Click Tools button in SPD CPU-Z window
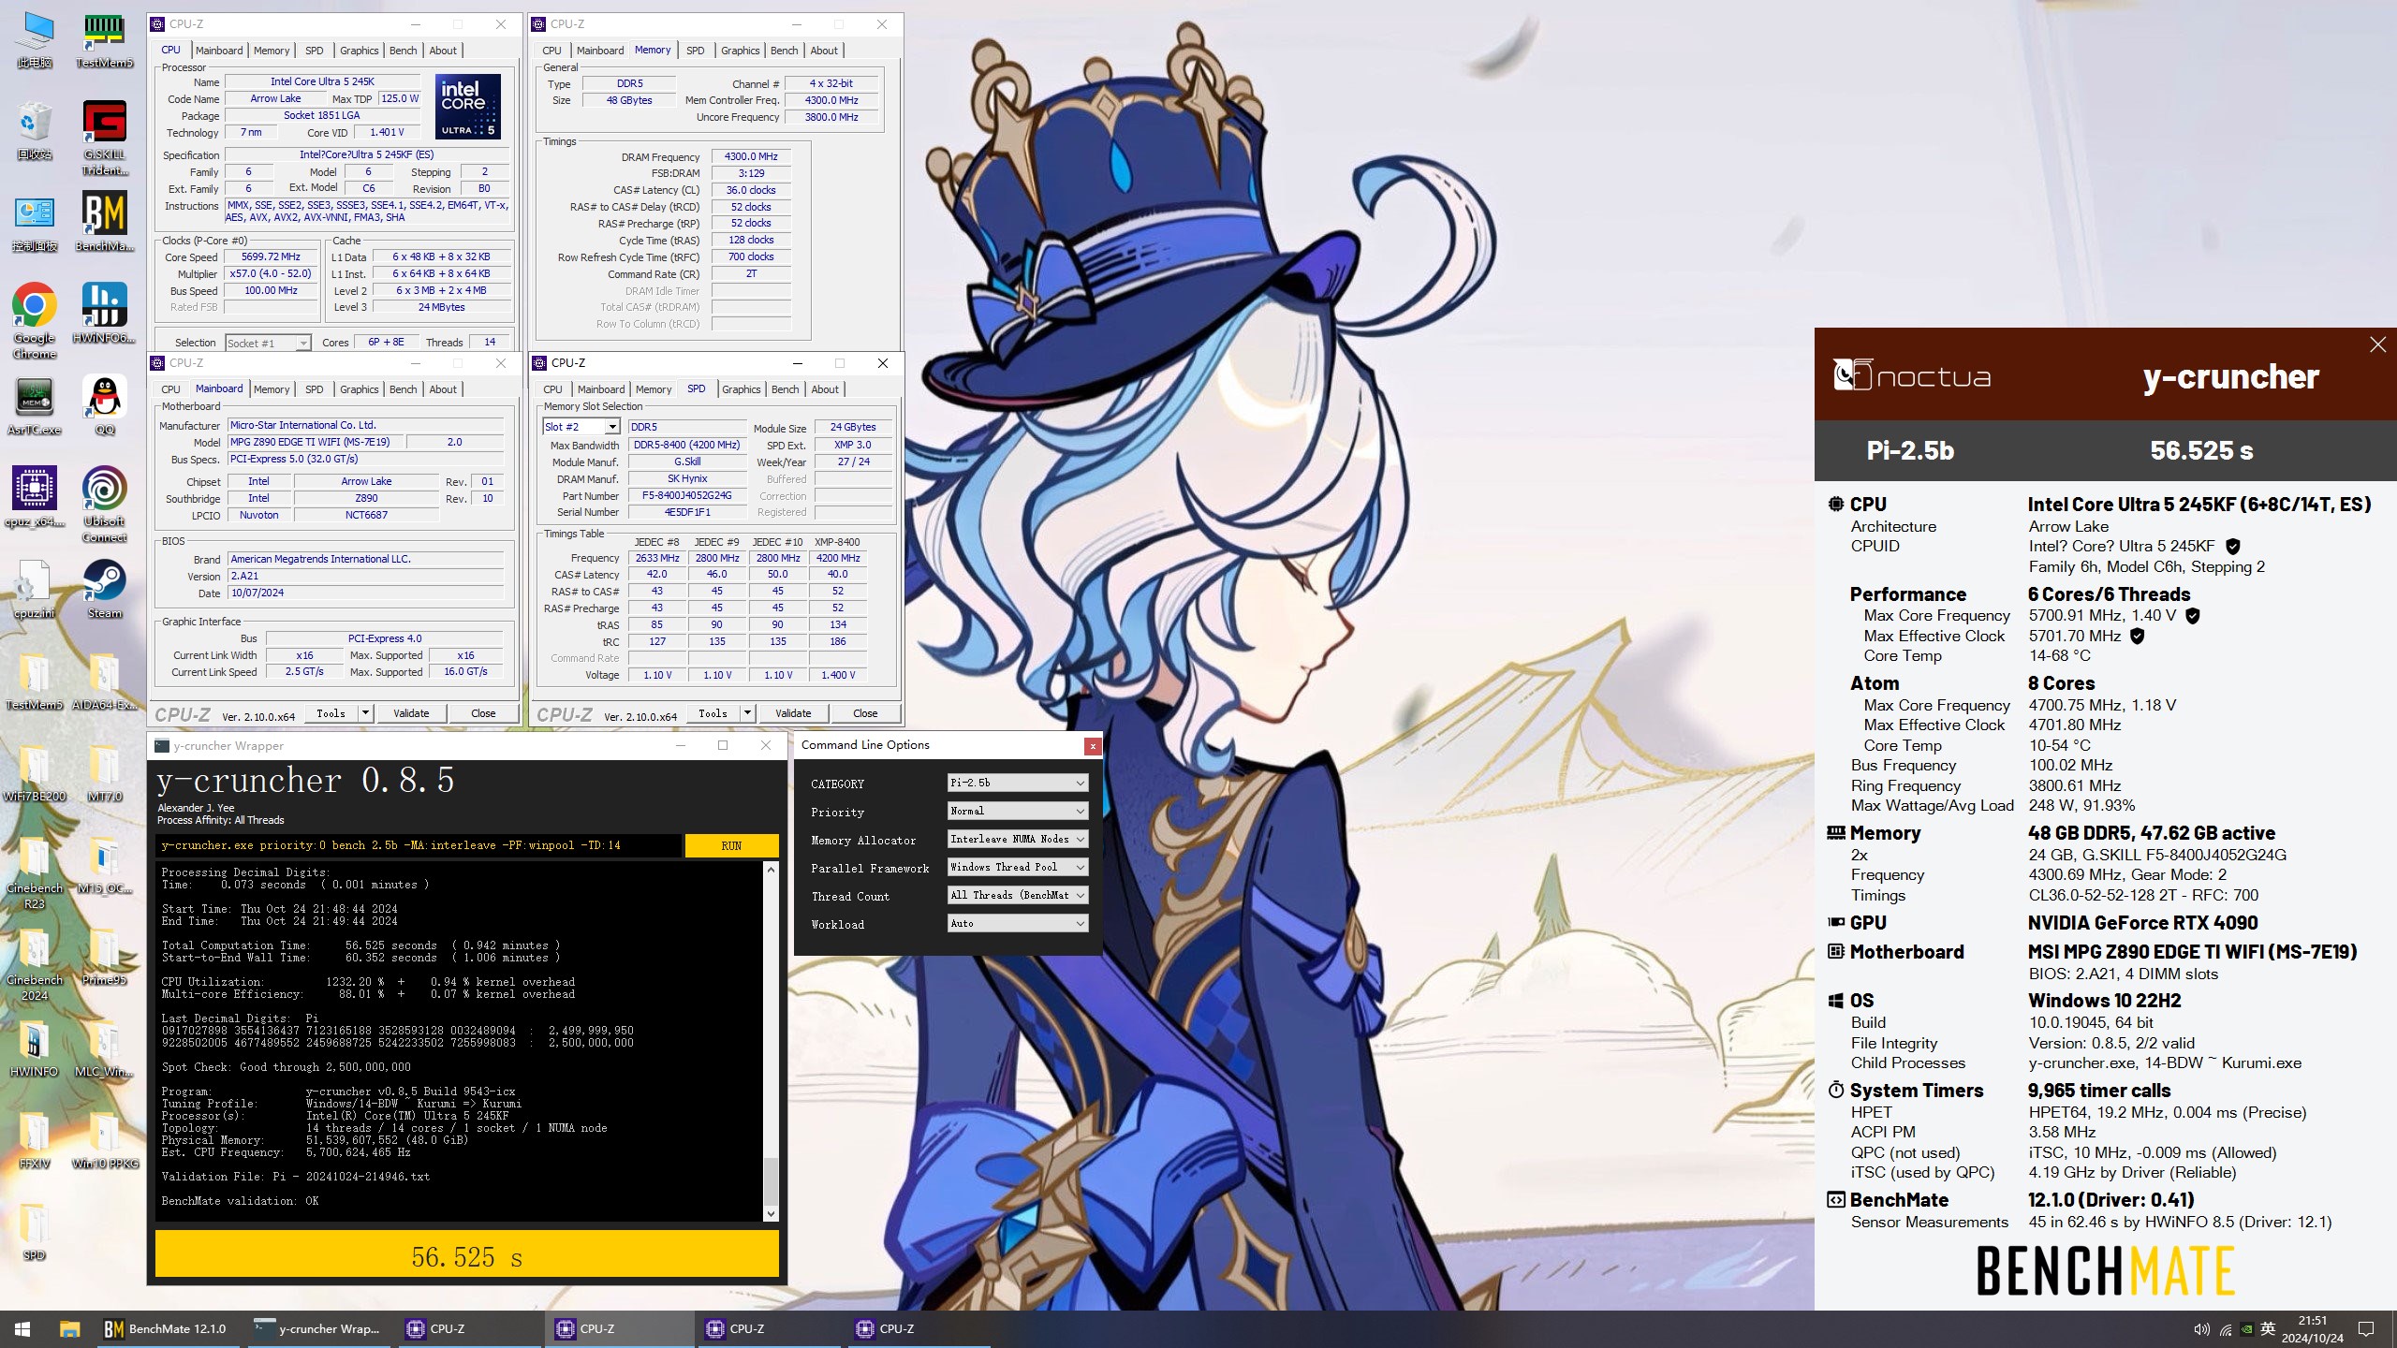 click(713, 713)
